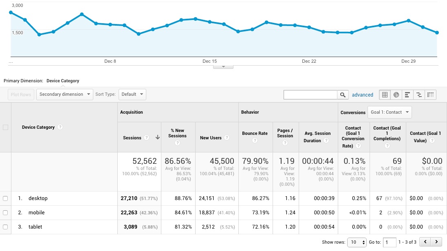
Task: Open the advanced filter link
Action: coord(362,95)
